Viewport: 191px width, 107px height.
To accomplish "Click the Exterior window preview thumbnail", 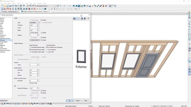I will 81,56.
